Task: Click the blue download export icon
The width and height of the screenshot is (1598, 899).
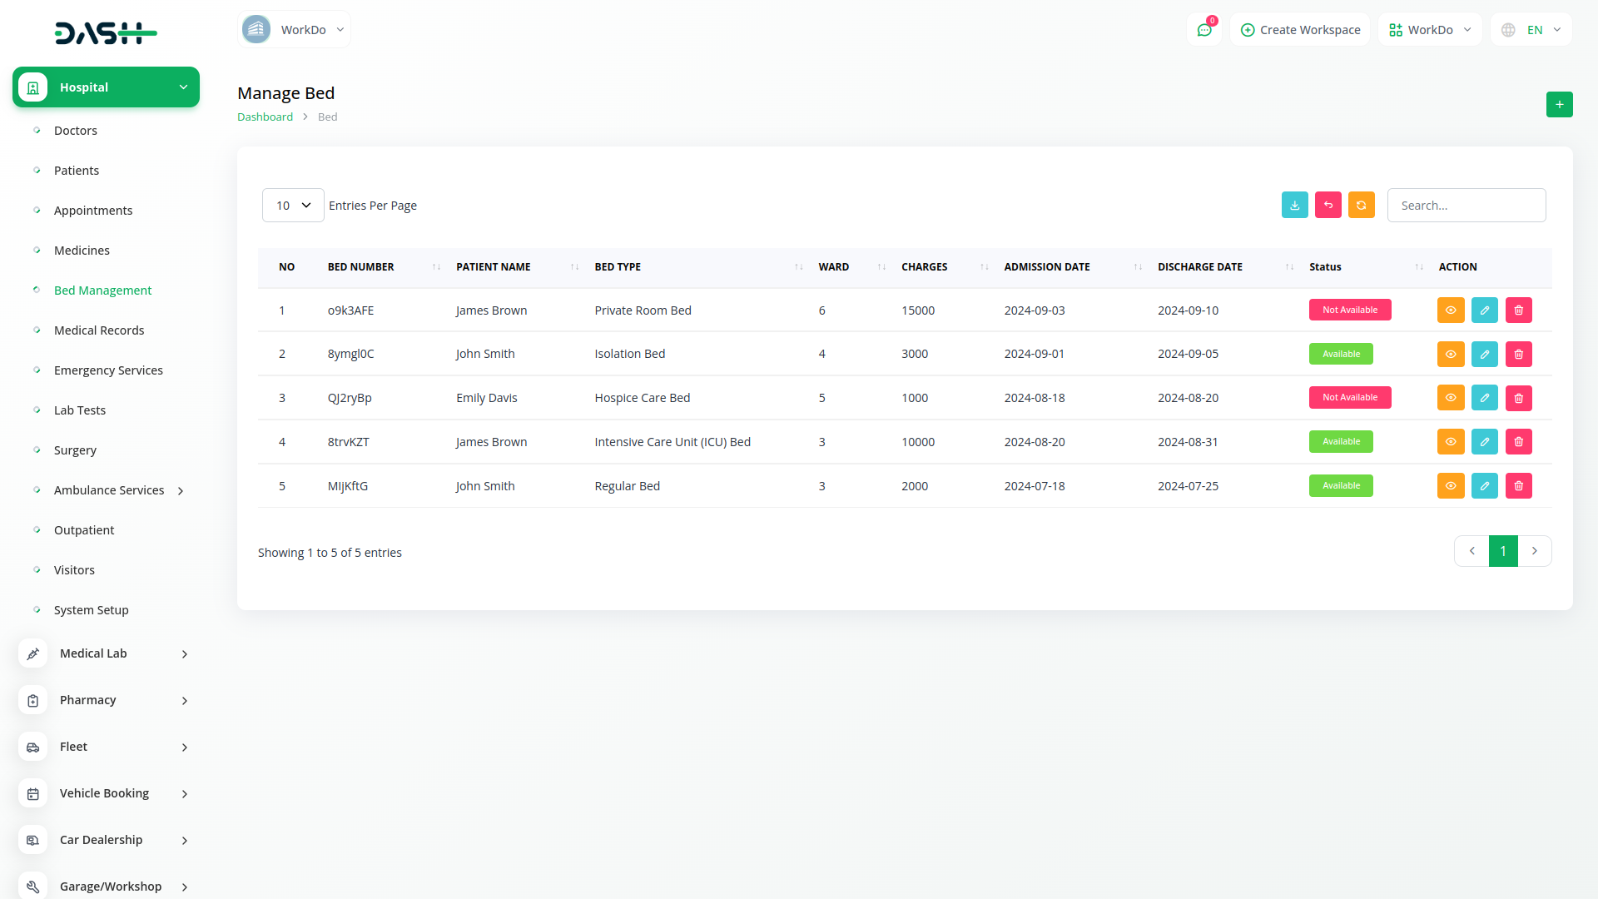Action: (x=1294, y=205)
